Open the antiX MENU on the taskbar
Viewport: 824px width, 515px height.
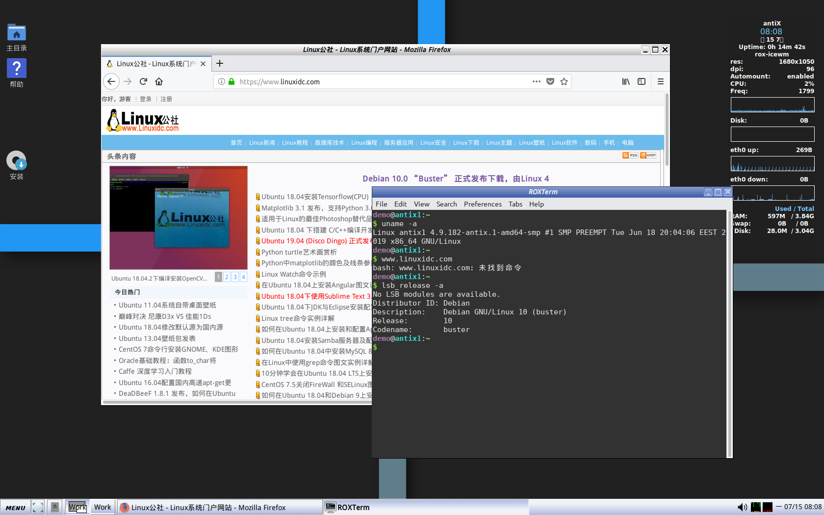(15, 507)
